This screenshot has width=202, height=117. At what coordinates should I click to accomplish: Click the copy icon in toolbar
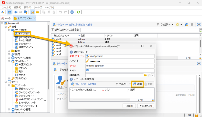click(x=44, y=12)
